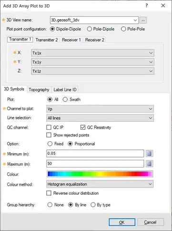Expand the Channel to plot dropdown
172x231 pixels.
tap(100, 109)
